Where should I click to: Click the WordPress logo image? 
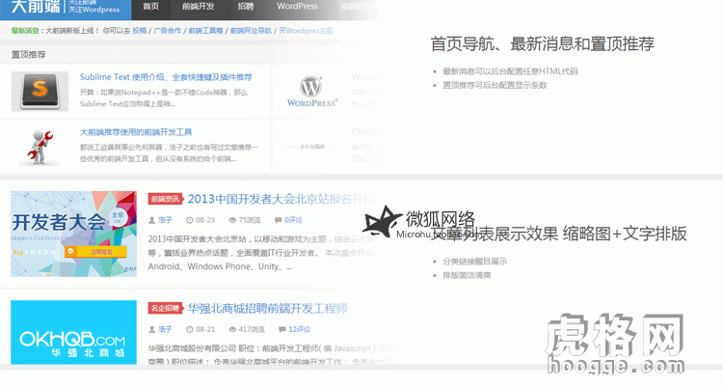312,92
